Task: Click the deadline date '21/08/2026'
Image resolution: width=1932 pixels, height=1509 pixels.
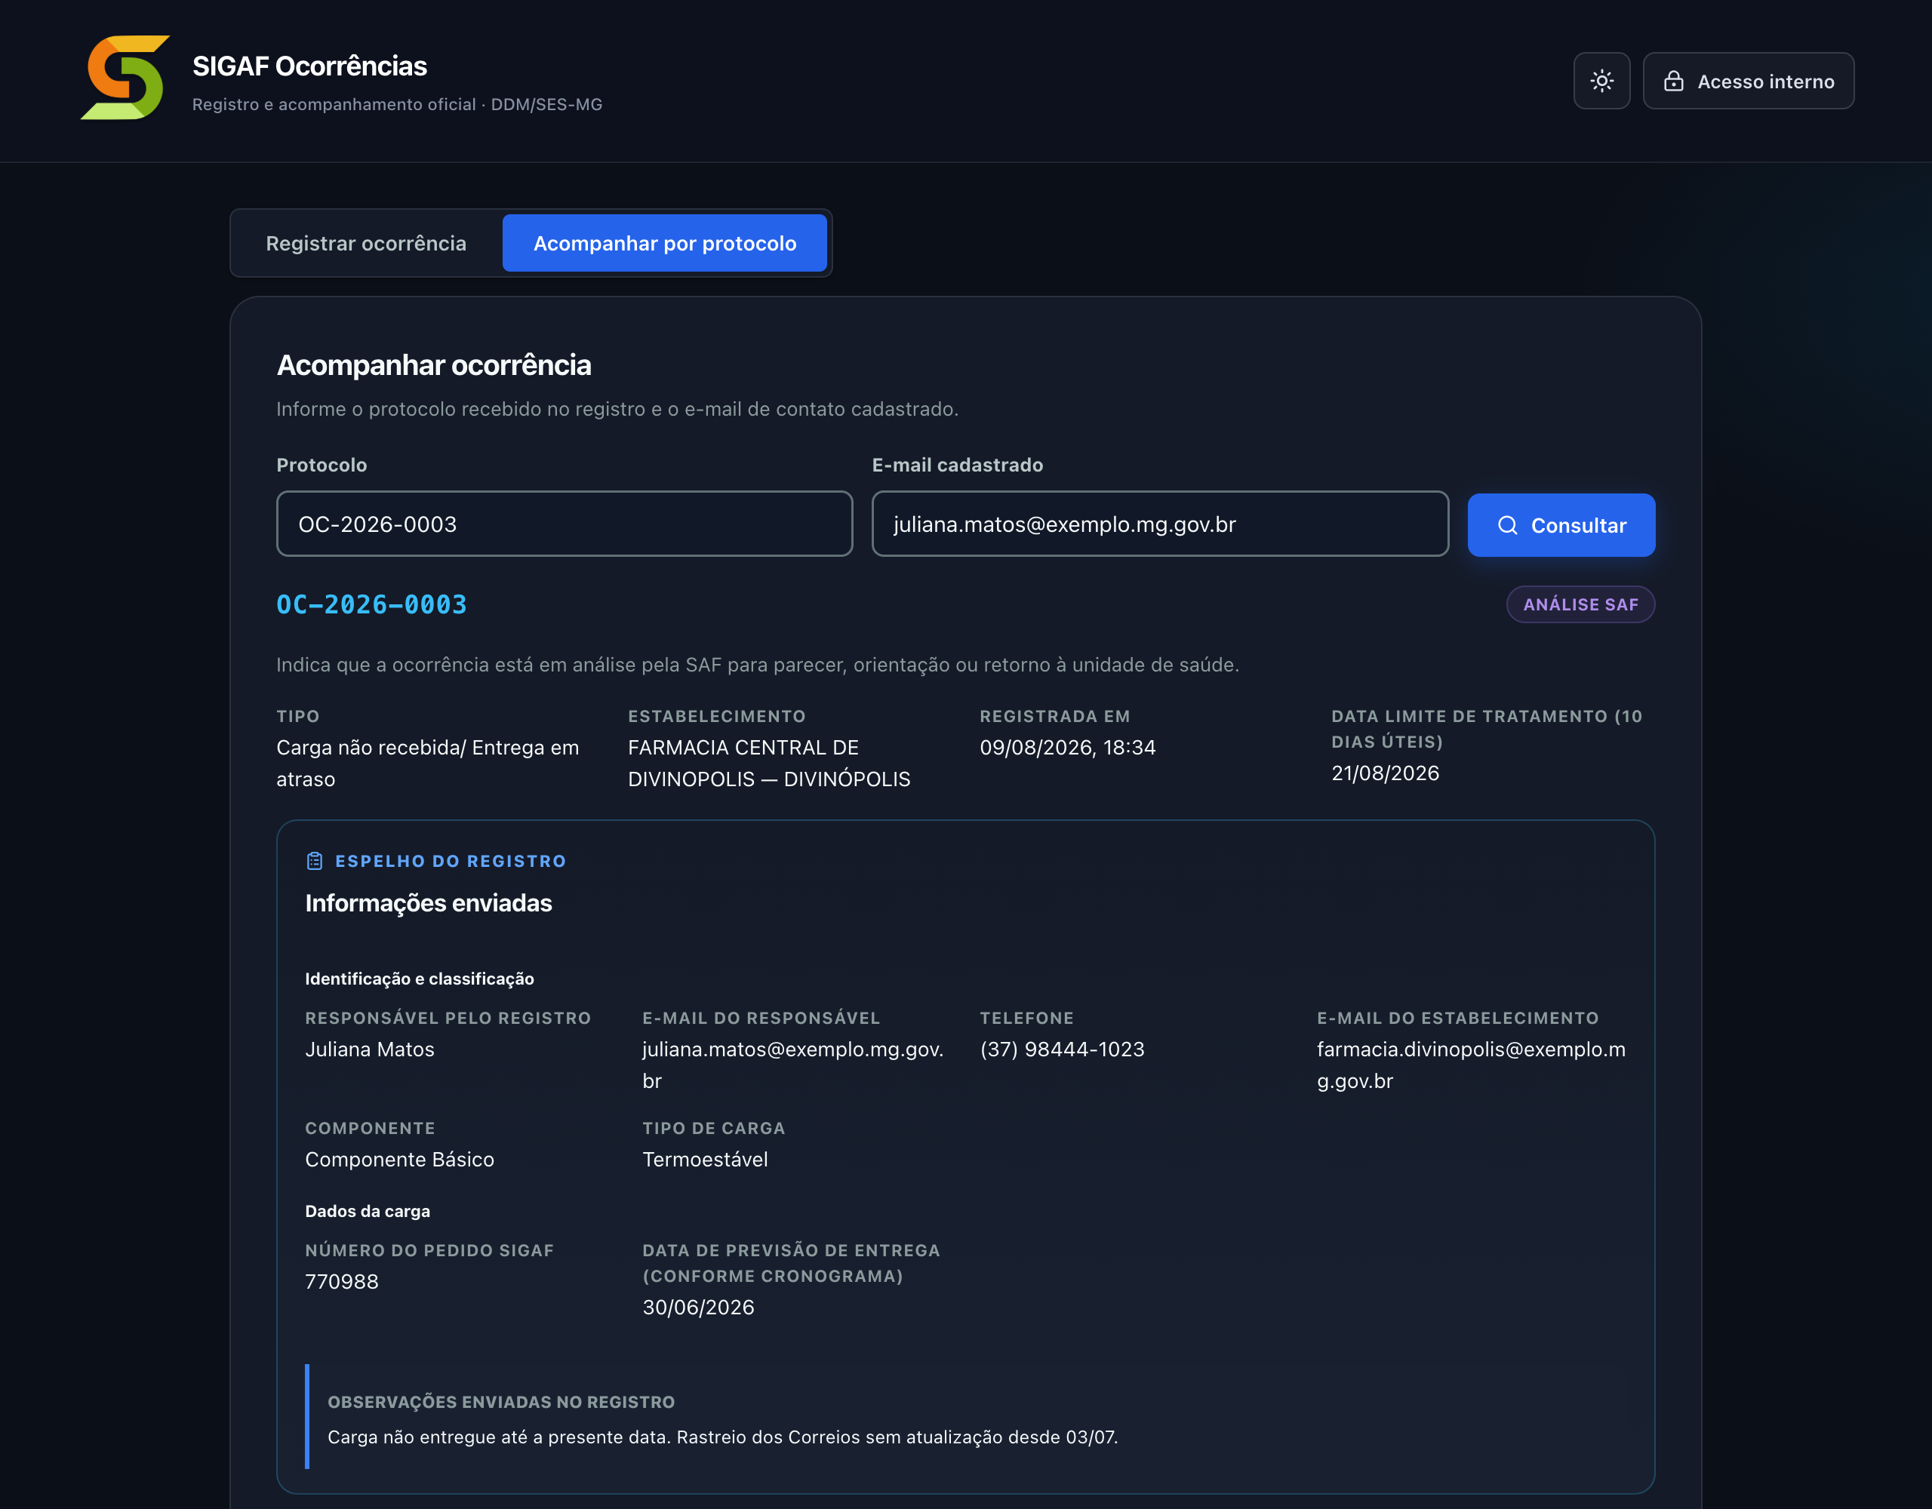Action: [x=1384, y=773]
